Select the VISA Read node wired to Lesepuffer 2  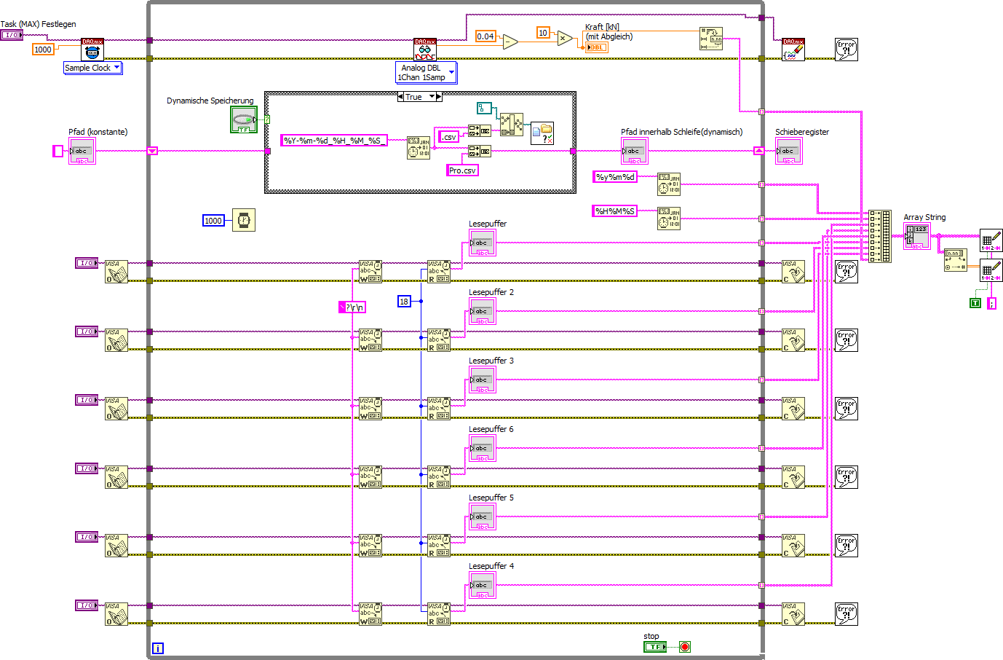pyautogui.click(x=439, y=339)
